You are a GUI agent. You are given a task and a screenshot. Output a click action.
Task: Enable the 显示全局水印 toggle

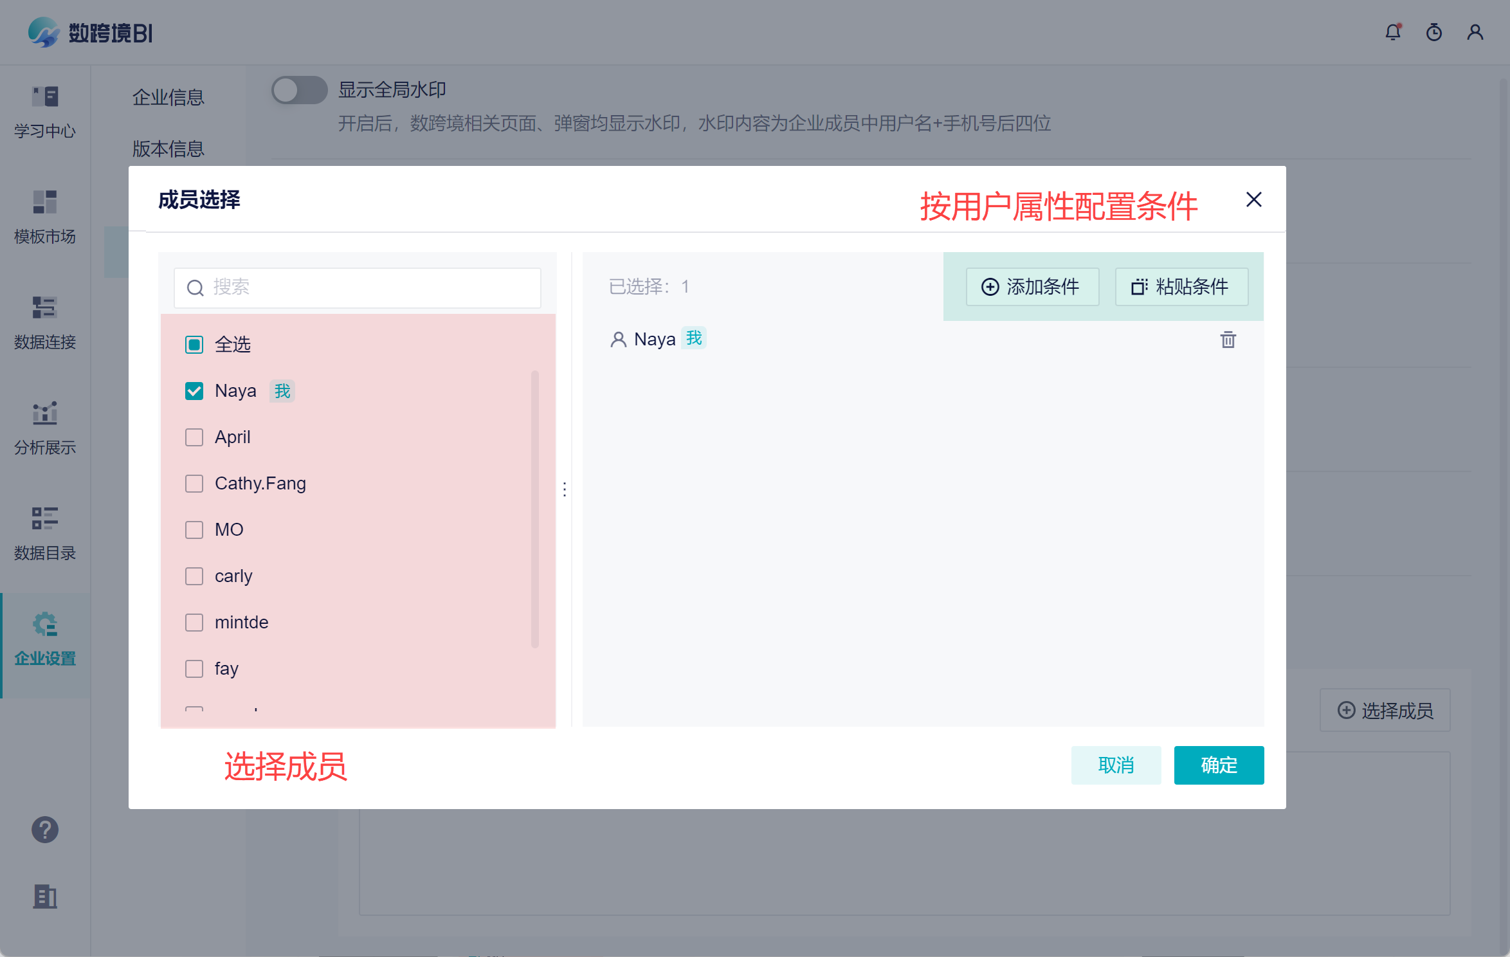click(299, 90)
